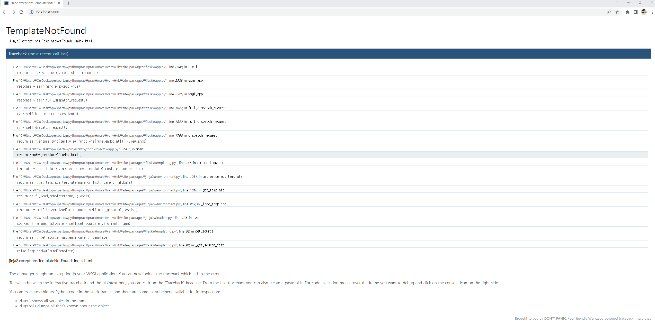Viewport: 655px width, 334px height.
Task: Select the frame line 'return self.get_template(template_name_or_list, parent, globals)'
Action: coord(330,182)
